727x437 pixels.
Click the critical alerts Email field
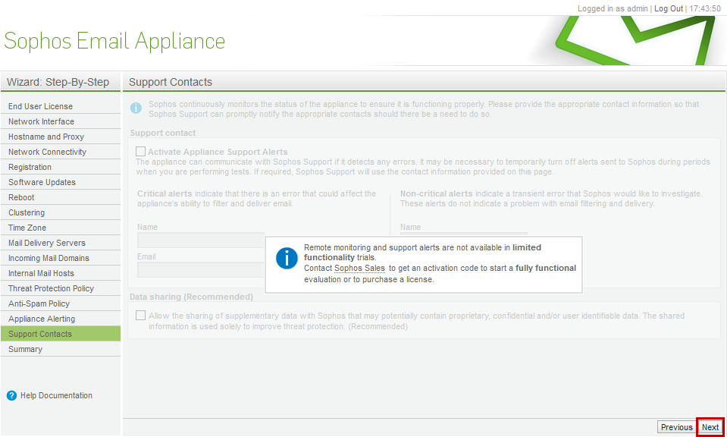click(201, 269)
